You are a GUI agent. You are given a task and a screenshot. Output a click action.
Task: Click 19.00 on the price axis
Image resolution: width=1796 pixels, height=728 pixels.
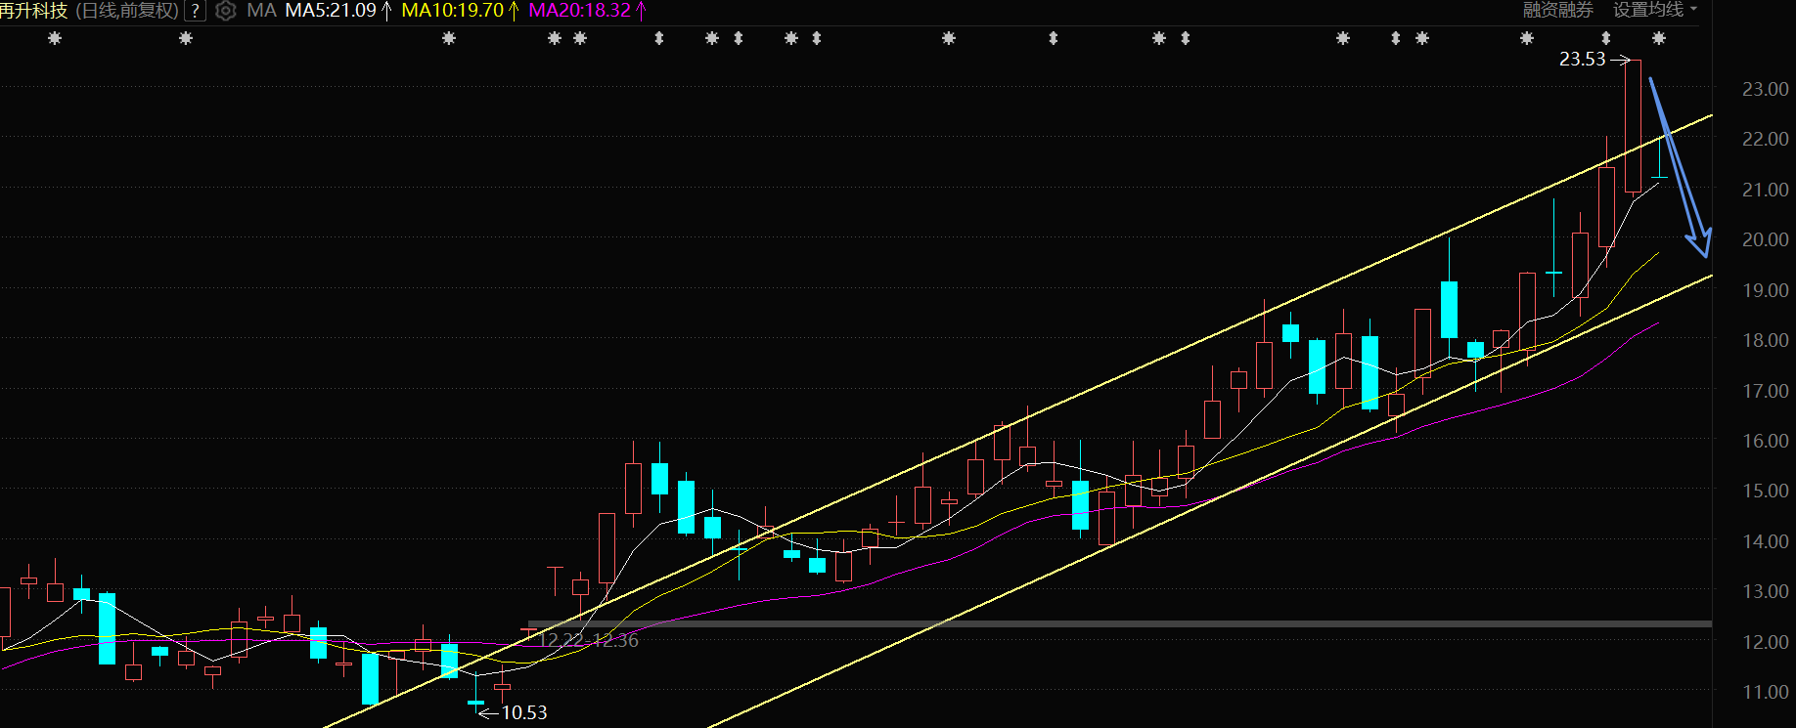(1765, 290)
